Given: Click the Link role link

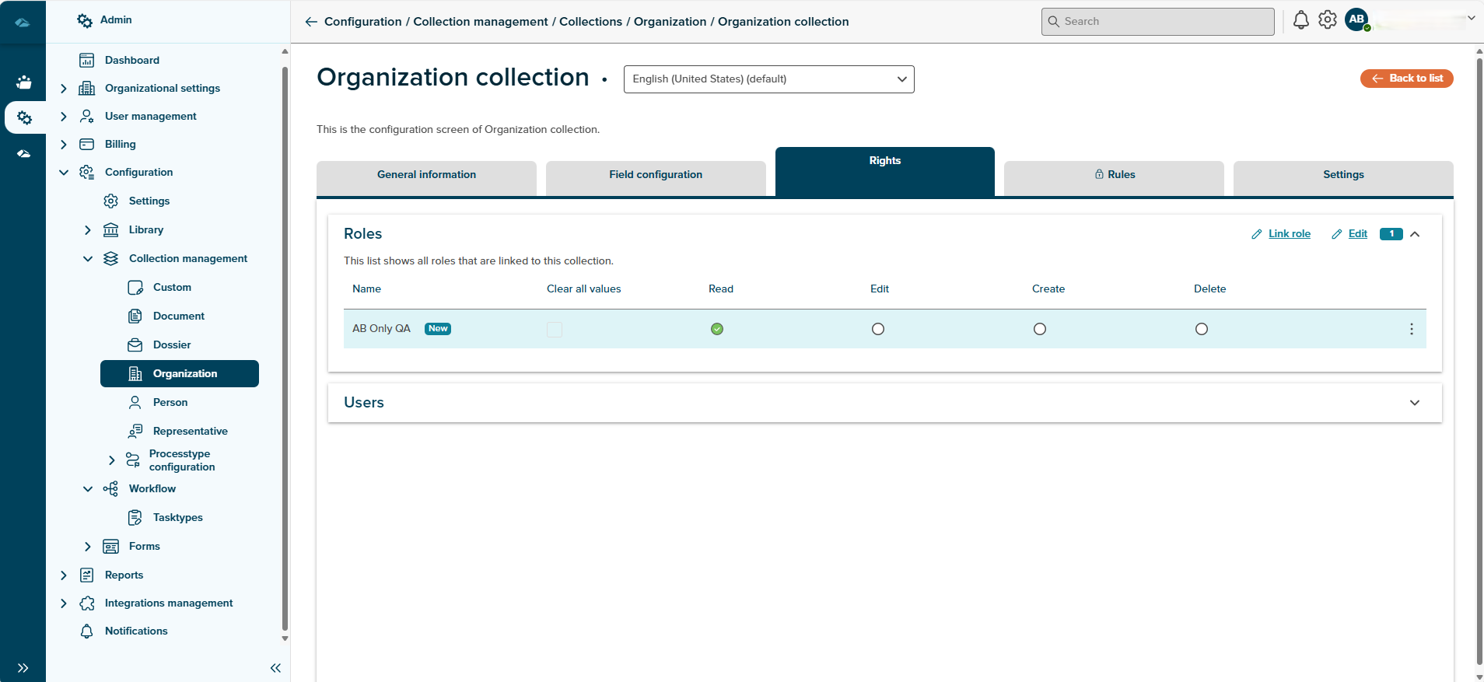Looking at the screenshot, I should (x=1289, y=234).
